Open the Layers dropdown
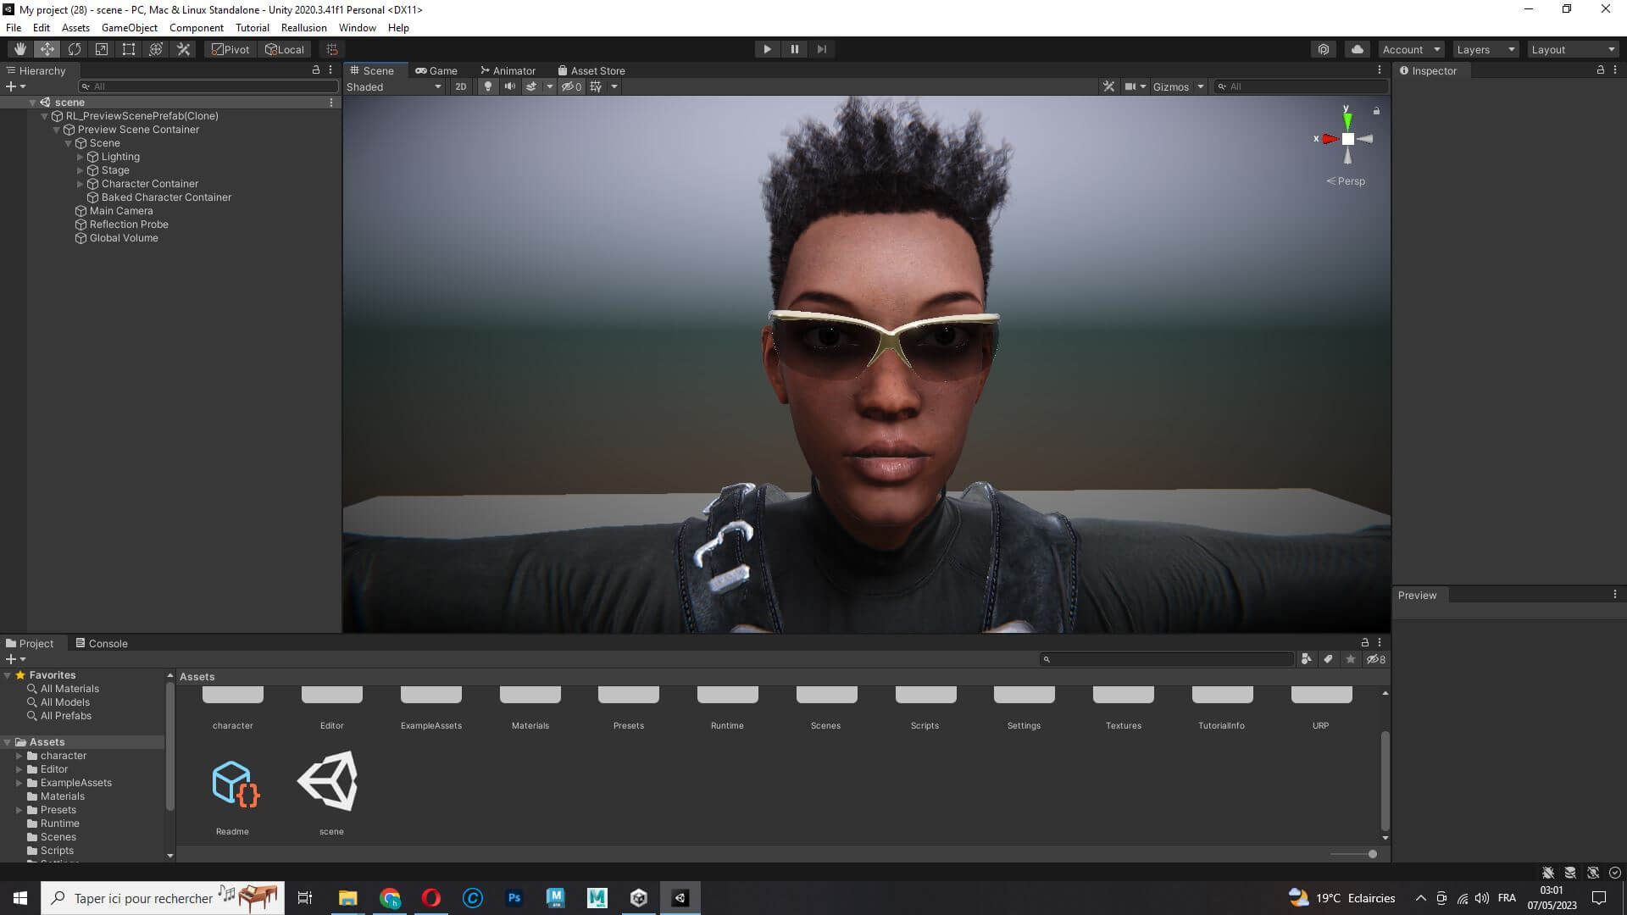Image resolution: width=1627 pixels, height=915 pixels. (x=1485, y=49)
